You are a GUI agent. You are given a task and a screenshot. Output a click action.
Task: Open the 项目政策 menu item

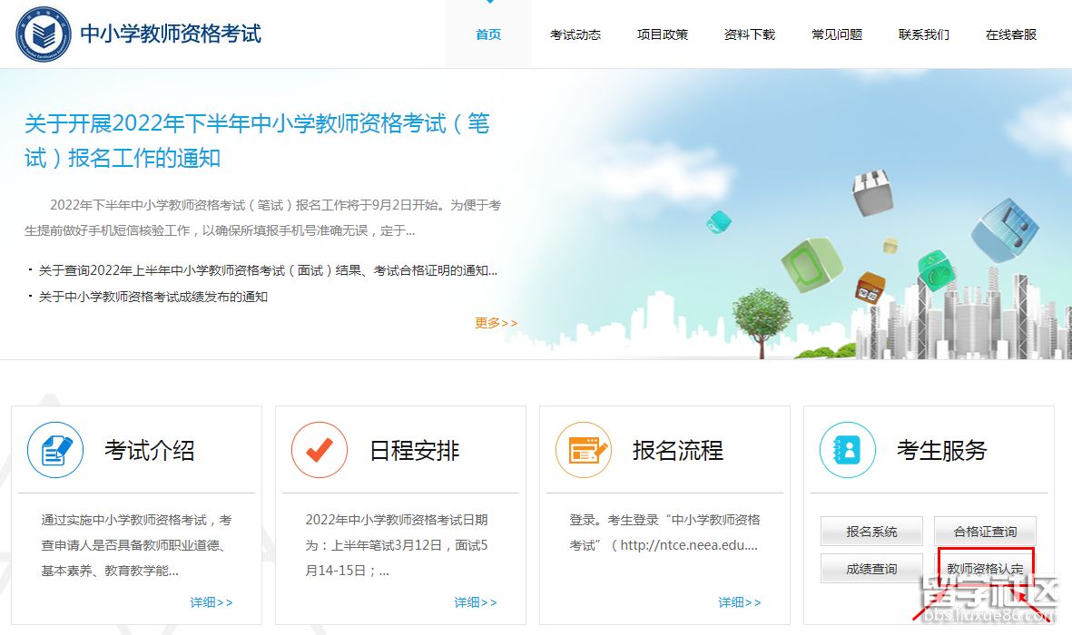click(663, 34)
